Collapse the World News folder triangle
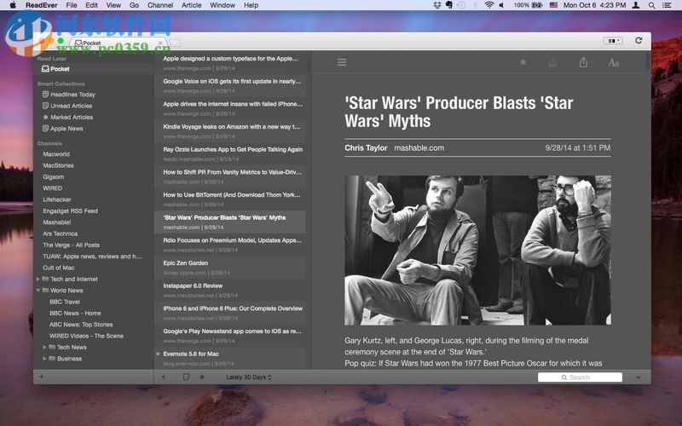Screen dimensions: 682x426 (x=38, y=291)
